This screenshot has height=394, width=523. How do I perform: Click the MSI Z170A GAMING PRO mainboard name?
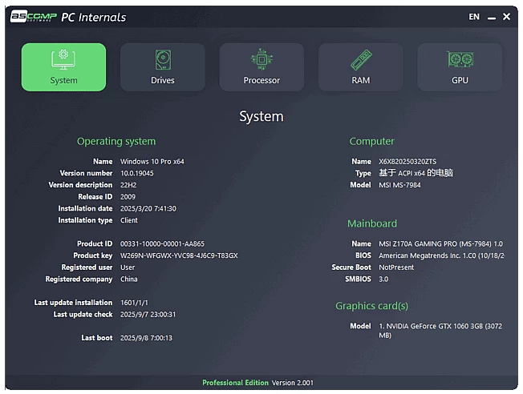pos(440,243)
